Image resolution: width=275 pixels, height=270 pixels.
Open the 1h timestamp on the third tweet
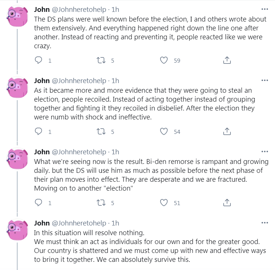click(x=115, y=152)
